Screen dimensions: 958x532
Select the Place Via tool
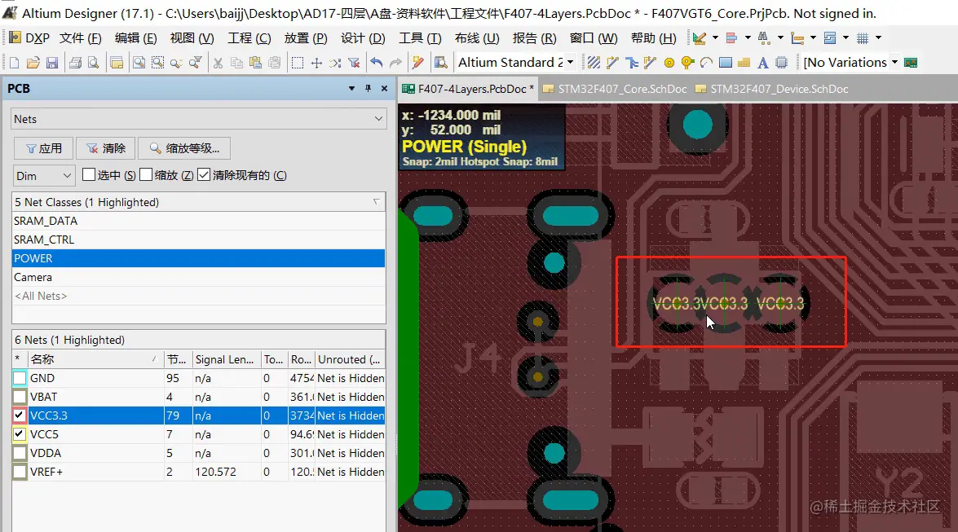688,62
